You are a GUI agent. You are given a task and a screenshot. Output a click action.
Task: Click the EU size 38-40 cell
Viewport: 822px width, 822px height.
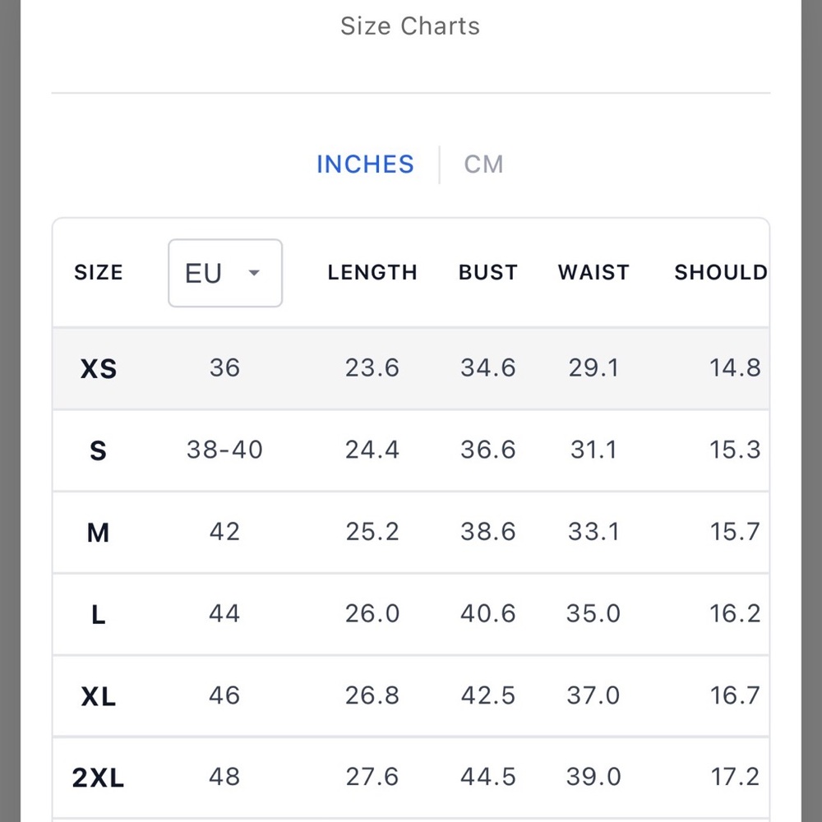point(225,450)
